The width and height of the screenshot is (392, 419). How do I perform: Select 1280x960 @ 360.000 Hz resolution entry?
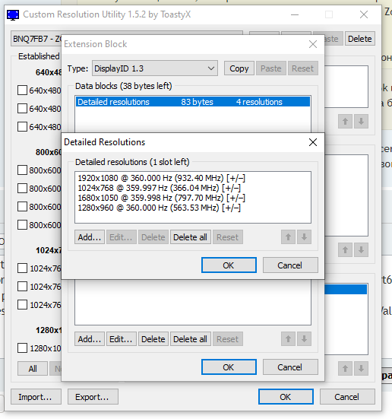[159, 208]
